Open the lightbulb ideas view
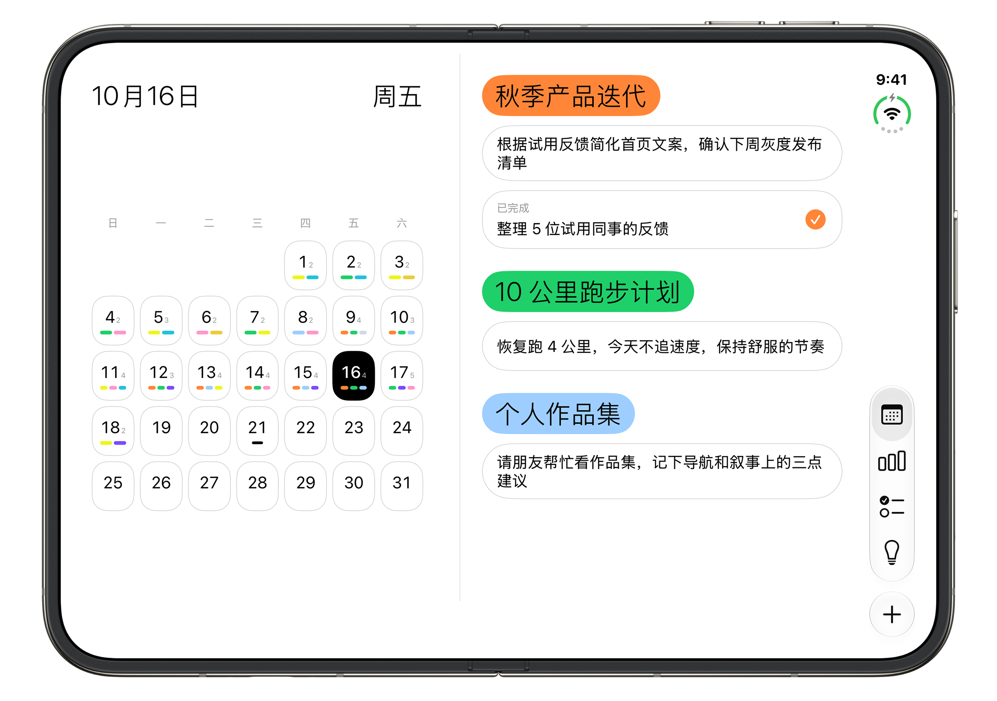 pos(891,552)
